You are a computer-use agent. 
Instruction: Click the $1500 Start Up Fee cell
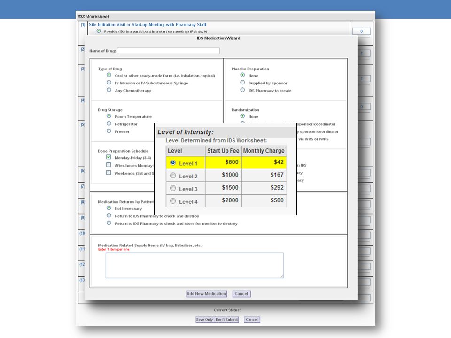223,188
